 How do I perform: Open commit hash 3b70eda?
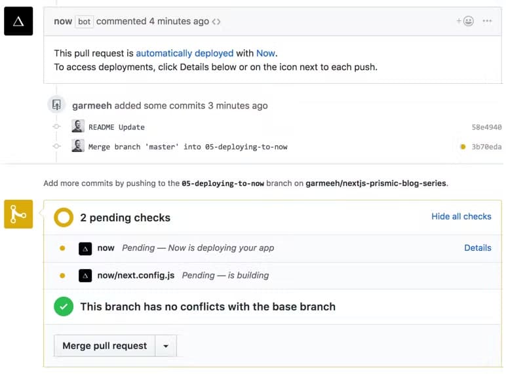tap(486, 147)
